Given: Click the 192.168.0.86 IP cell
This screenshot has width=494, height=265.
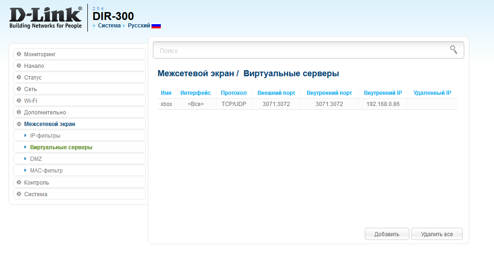Looking at the screenshot, I should [x=383, y=104].
